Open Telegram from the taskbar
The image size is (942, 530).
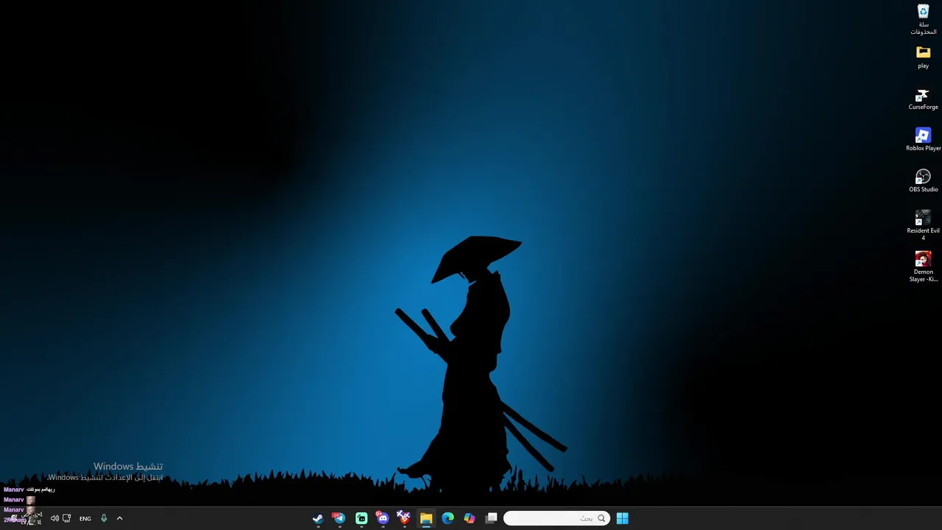(x=339, y=518)
